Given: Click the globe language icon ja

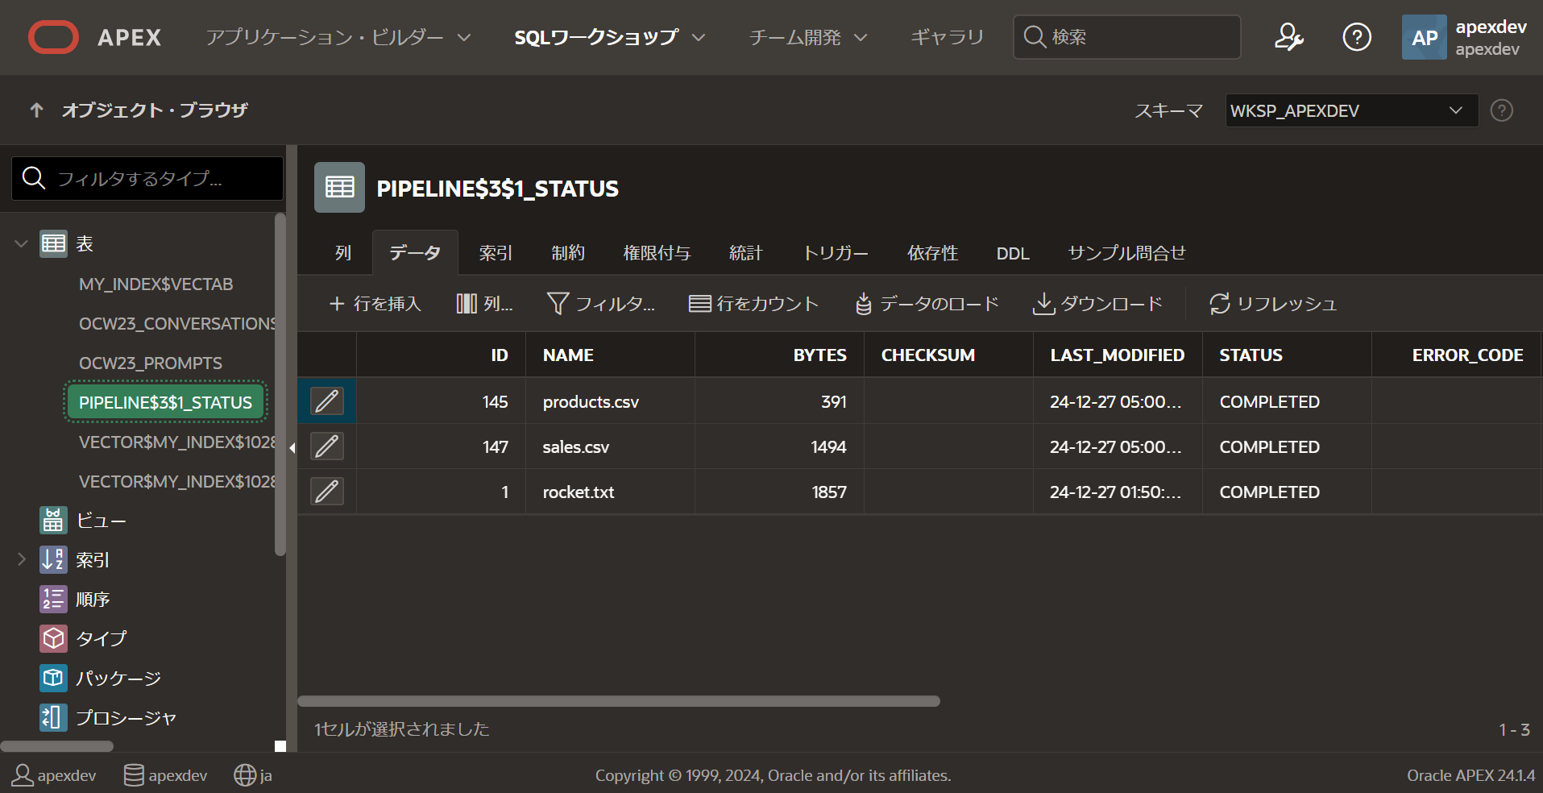Looking at the screenshot, I should click(245, 775).
